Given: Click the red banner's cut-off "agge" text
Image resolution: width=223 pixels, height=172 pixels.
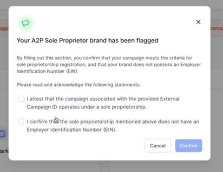Looking at the screenshot, I should pyautogui.click(x=4, y=29).
